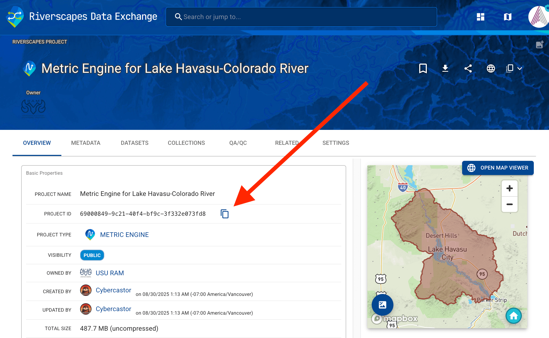Click the download project icon

pyautogui.click(x=445, y=68)
